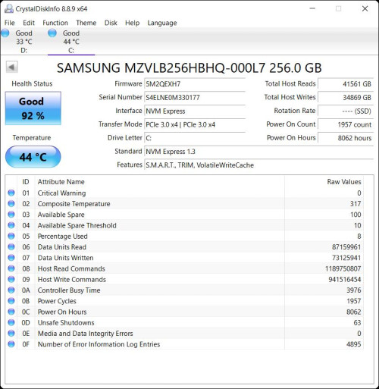Click the CrystalDiskInfo app icon in title bar
The width and height of the screenshot is (379, 389).
pos(9,9)
